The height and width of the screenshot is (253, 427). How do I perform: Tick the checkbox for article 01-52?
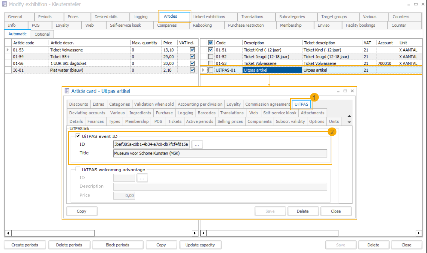pyautogui.click(x=211, y=57)
